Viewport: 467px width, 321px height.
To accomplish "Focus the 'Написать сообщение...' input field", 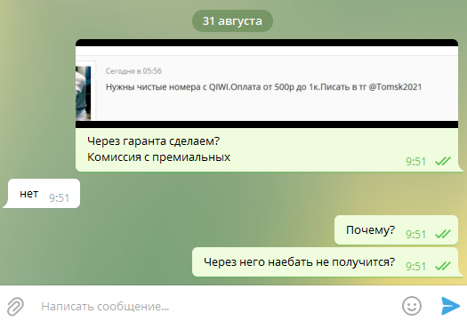I will coord(217,306).
